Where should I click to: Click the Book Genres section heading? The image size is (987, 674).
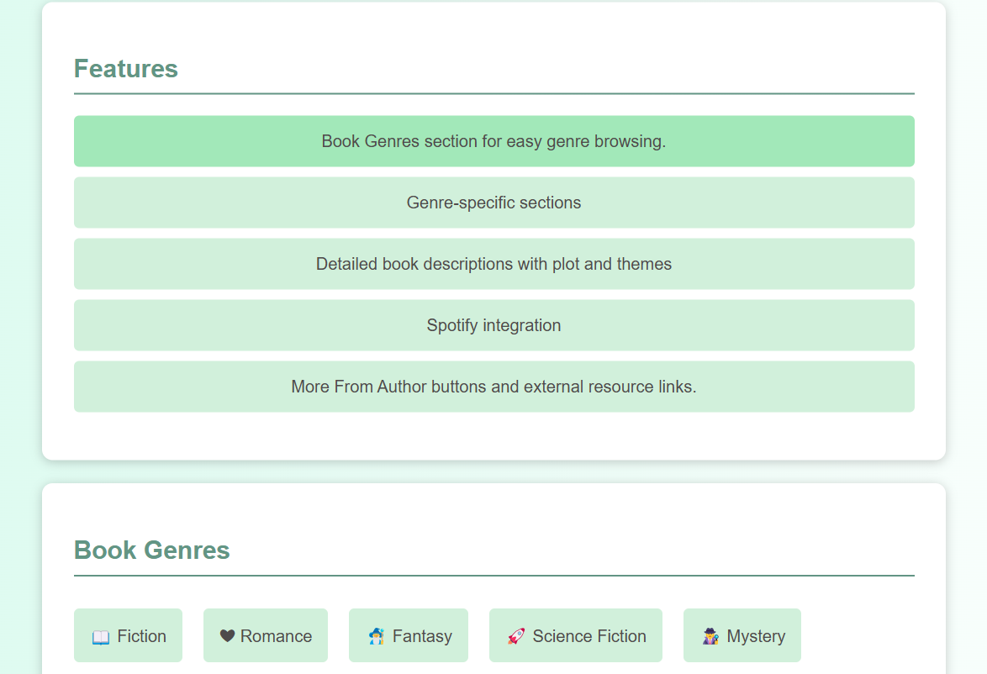coord(152,550)
